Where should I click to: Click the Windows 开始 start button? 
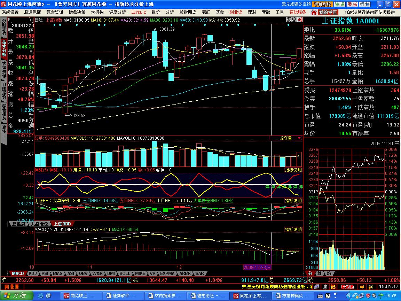17,296
